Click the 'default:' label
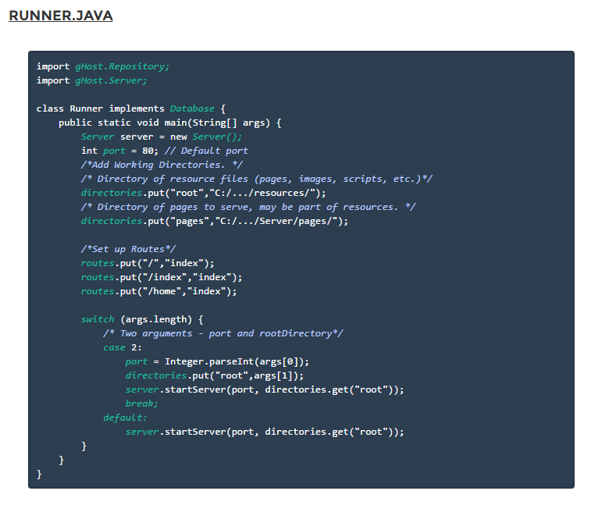Image resolution: width=616 pixels, height=505 pixels. [126, 418]
